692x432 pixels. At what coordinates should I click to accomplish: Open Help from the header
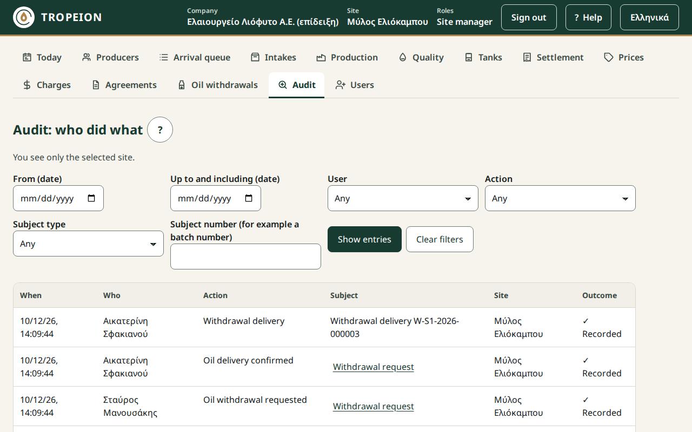pos(588,17)
